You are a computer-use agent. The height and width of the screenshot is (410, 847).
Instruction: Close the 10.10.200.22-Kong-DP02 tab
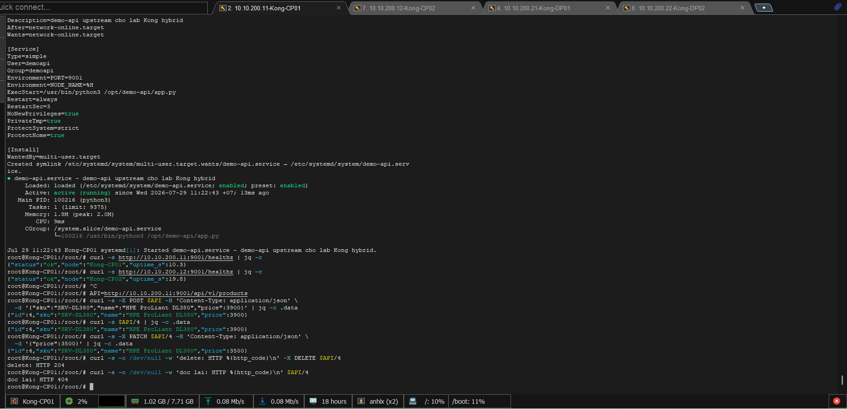pyautogui.click(x=742, y=8)
